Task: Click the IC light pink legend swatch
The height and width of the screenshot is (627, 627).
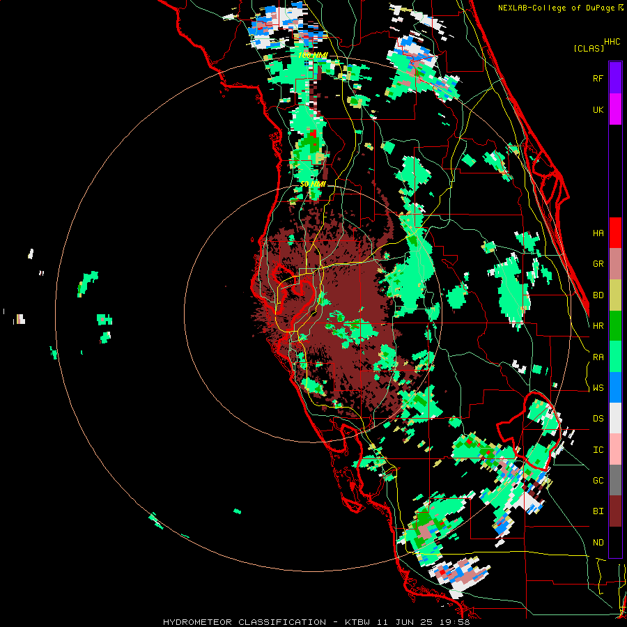Action: (x=615, y=449)
